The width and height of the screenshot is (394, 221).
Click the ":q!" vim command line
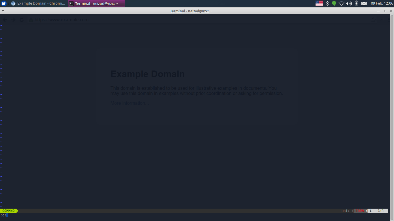[3, 215]
